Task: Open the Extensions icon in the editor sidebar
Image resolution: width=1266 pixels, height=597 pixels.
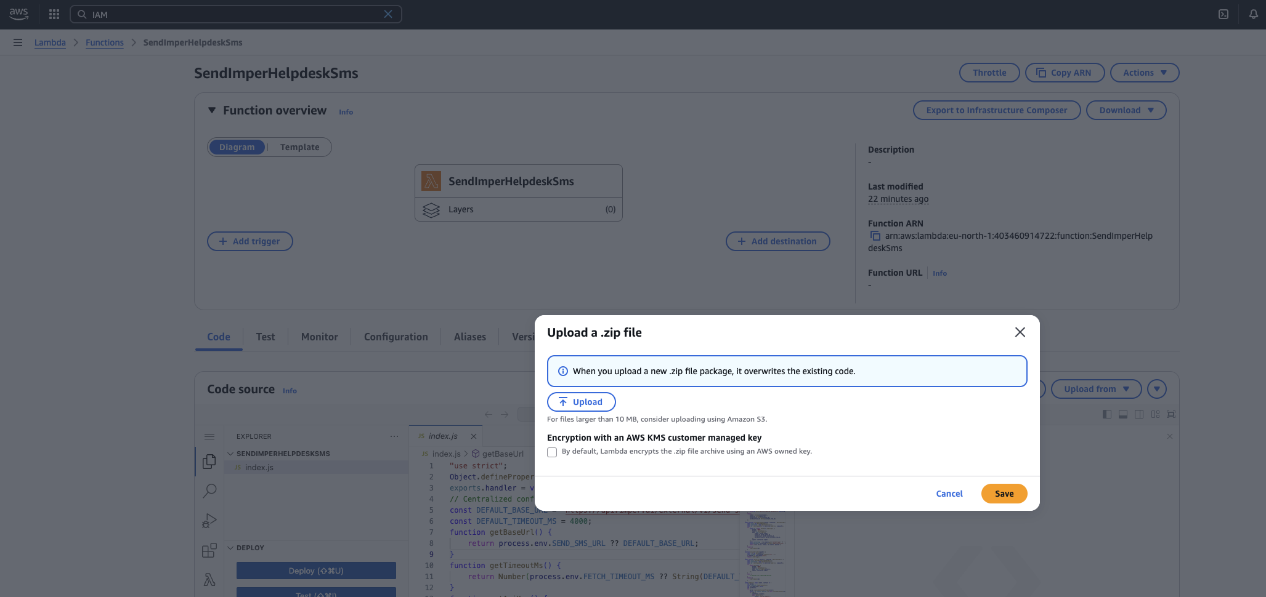Action: (x=209, y=550)
